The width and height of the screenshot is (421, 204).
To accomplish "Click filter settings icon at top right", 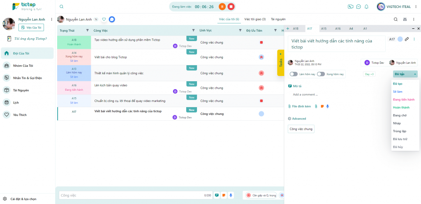I will 405,19.
